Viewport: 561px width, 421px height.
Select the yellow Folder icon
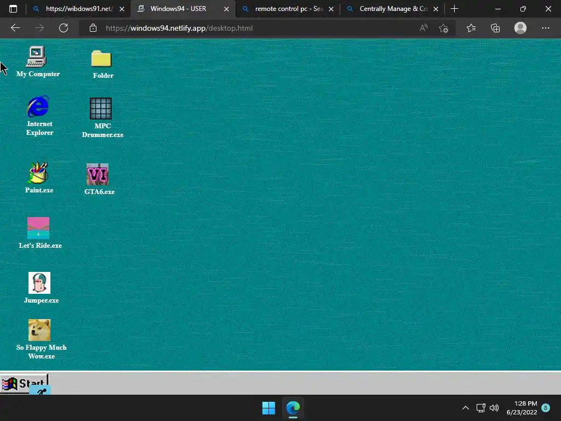point(102,64)
